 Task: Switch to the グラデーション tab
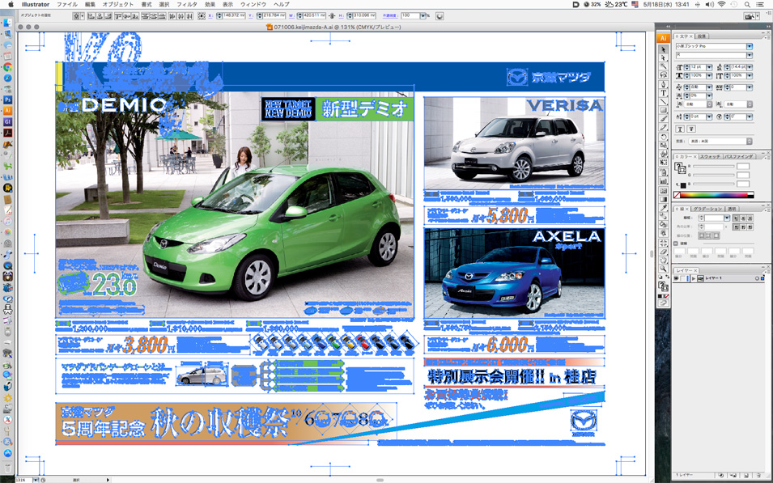coord(707,209)
